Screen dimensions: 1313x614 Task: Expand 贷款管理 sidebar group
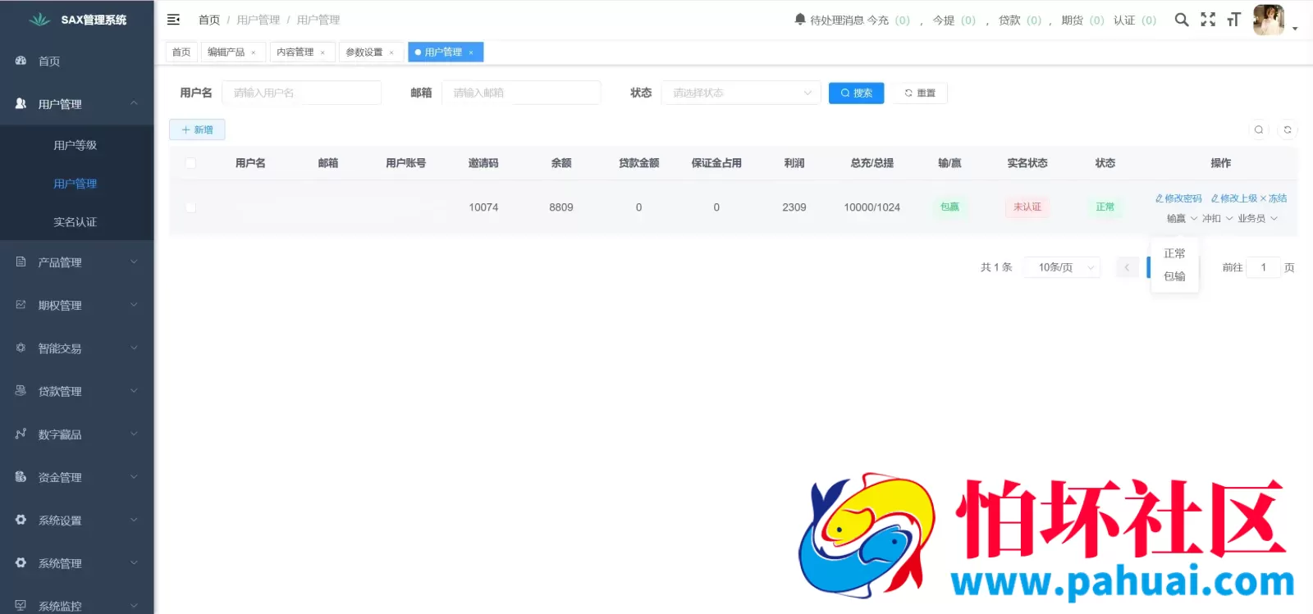click(x=77, y=391)
